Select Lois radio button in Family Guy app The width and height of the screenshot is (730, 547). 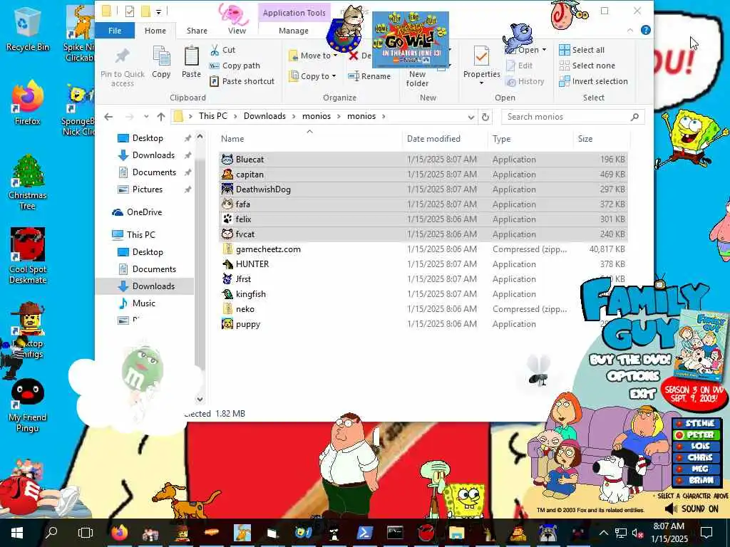pos(679,446)
